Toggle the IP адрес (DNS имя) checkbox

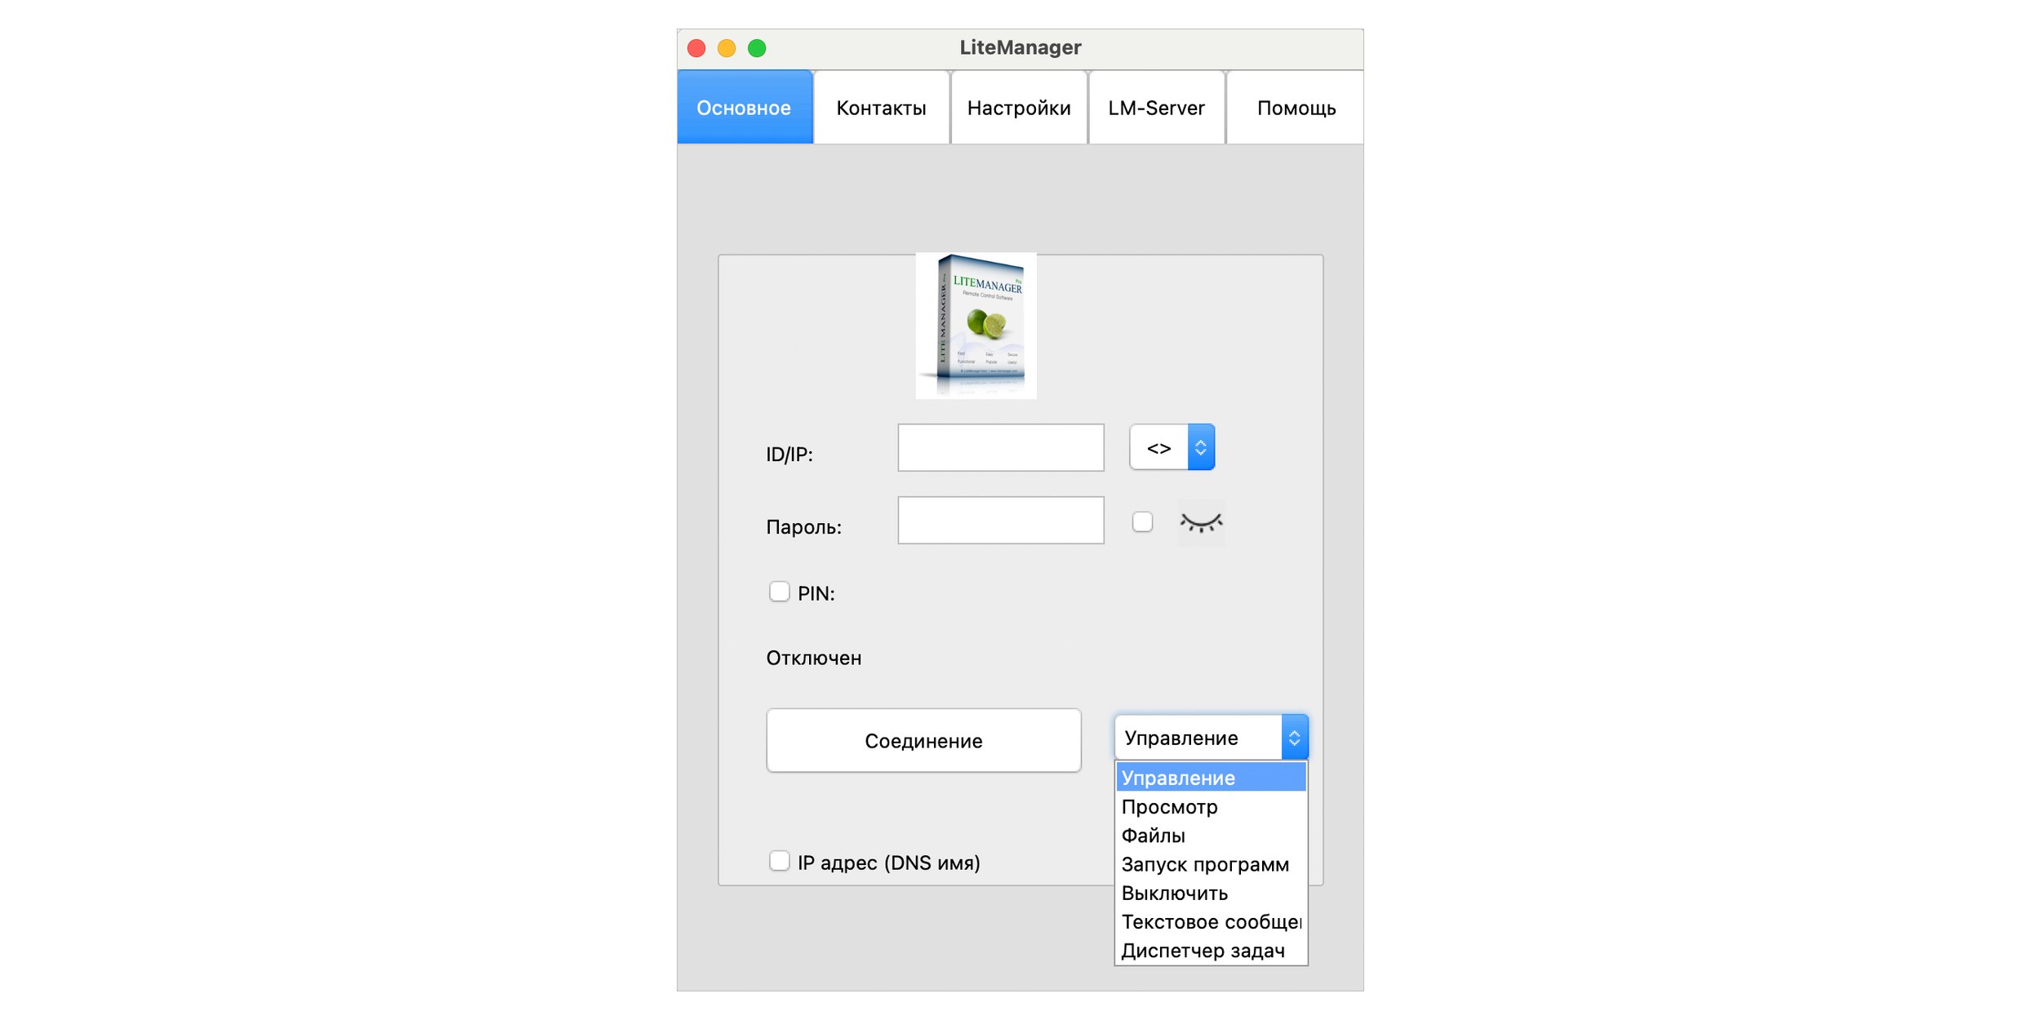tap(780, 861)
